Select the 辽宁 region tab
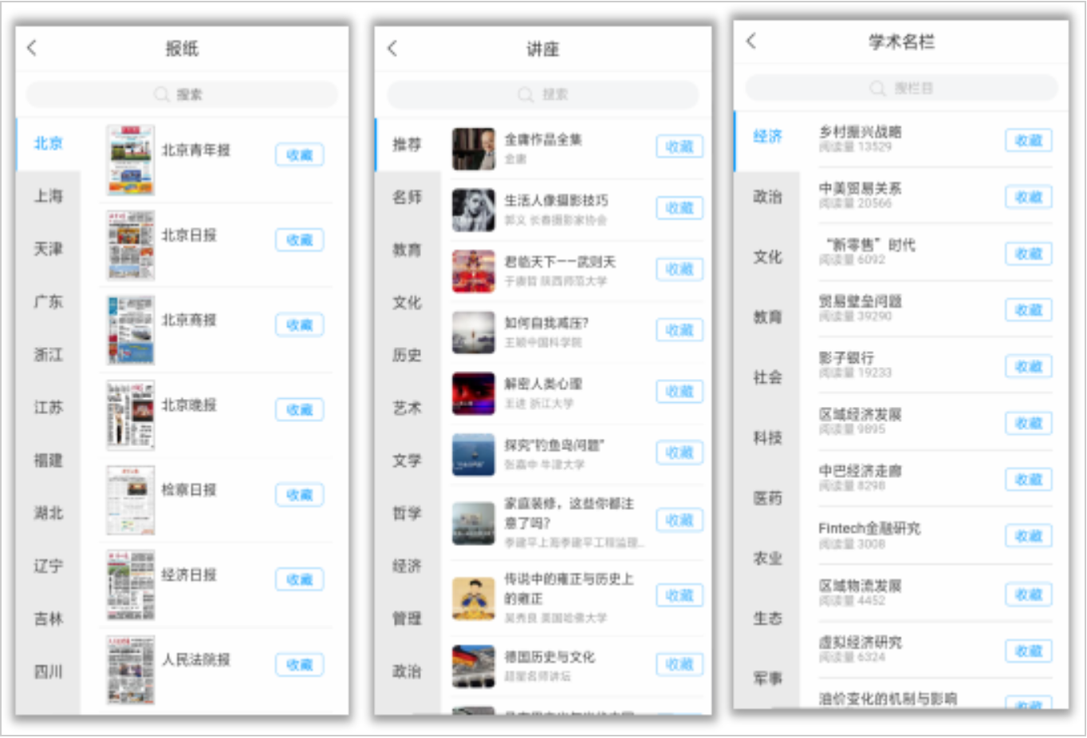The width and height of the screenshot is (1087, 738). click(x=48, y=566)
